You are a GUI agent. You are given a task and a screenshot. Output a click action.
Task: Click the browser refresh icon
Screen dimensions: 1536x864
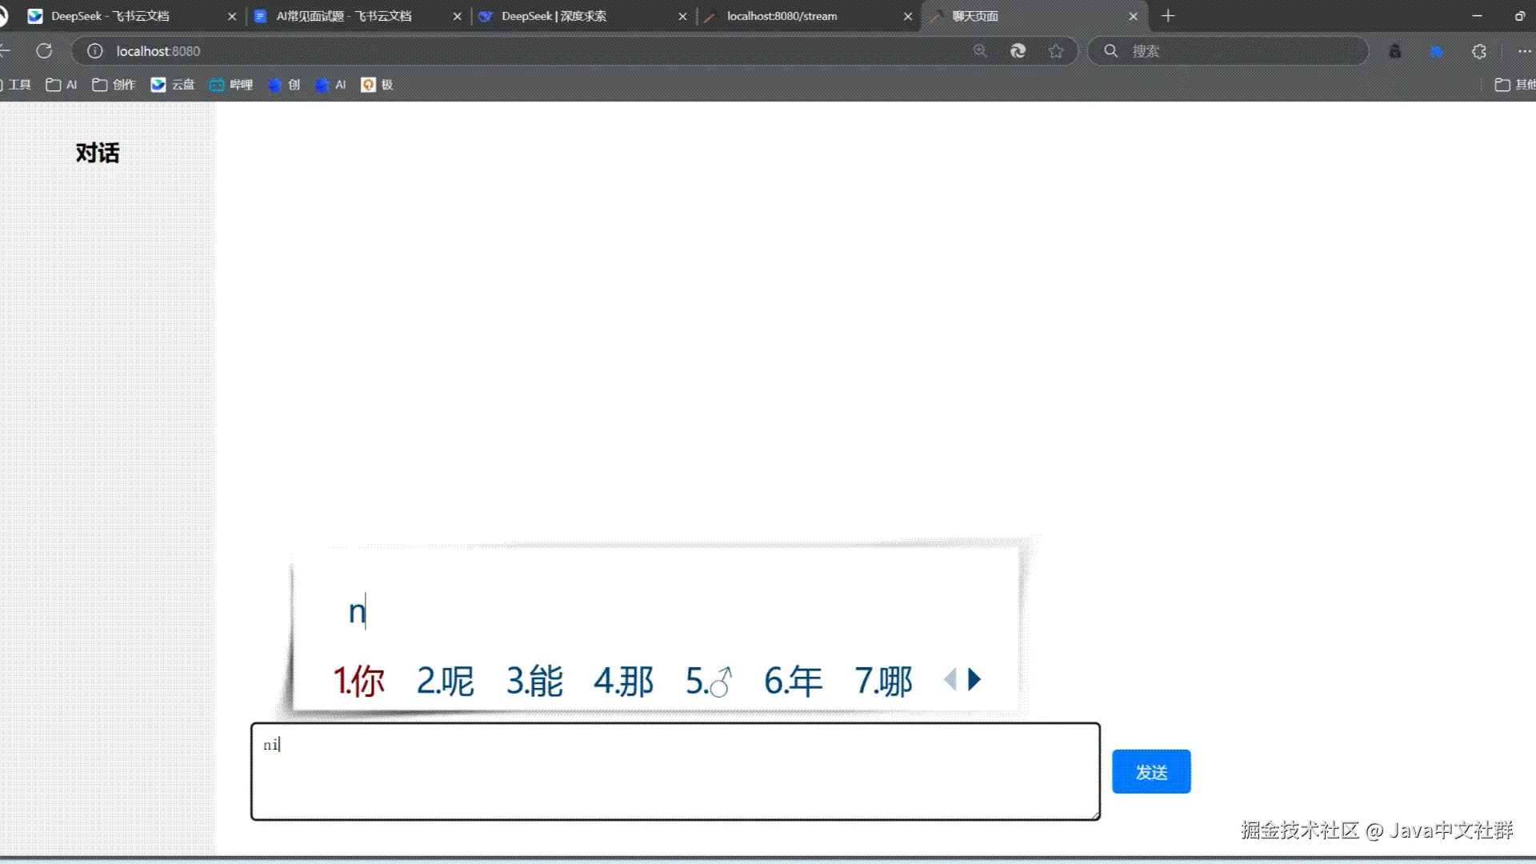(x=44, y=51)
